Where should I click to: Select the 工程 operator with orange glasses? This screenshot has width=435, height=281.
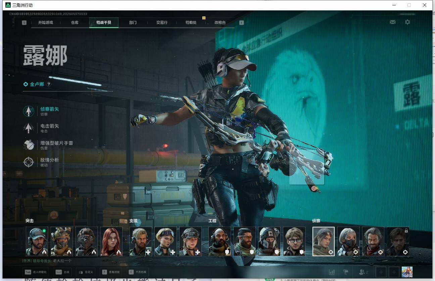(244, 241)
